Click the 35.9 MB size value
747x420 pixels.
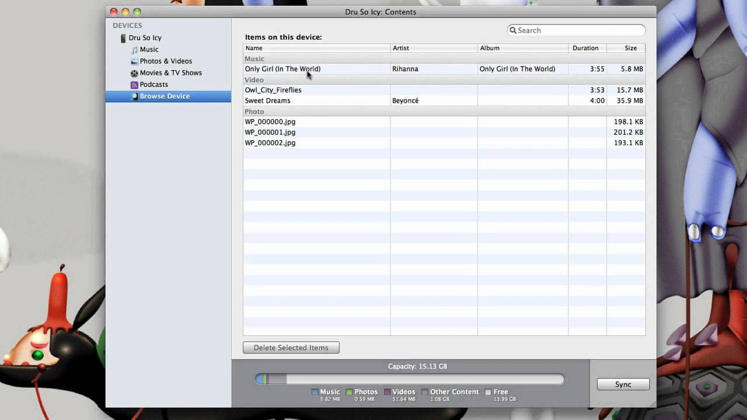(630, 100)
